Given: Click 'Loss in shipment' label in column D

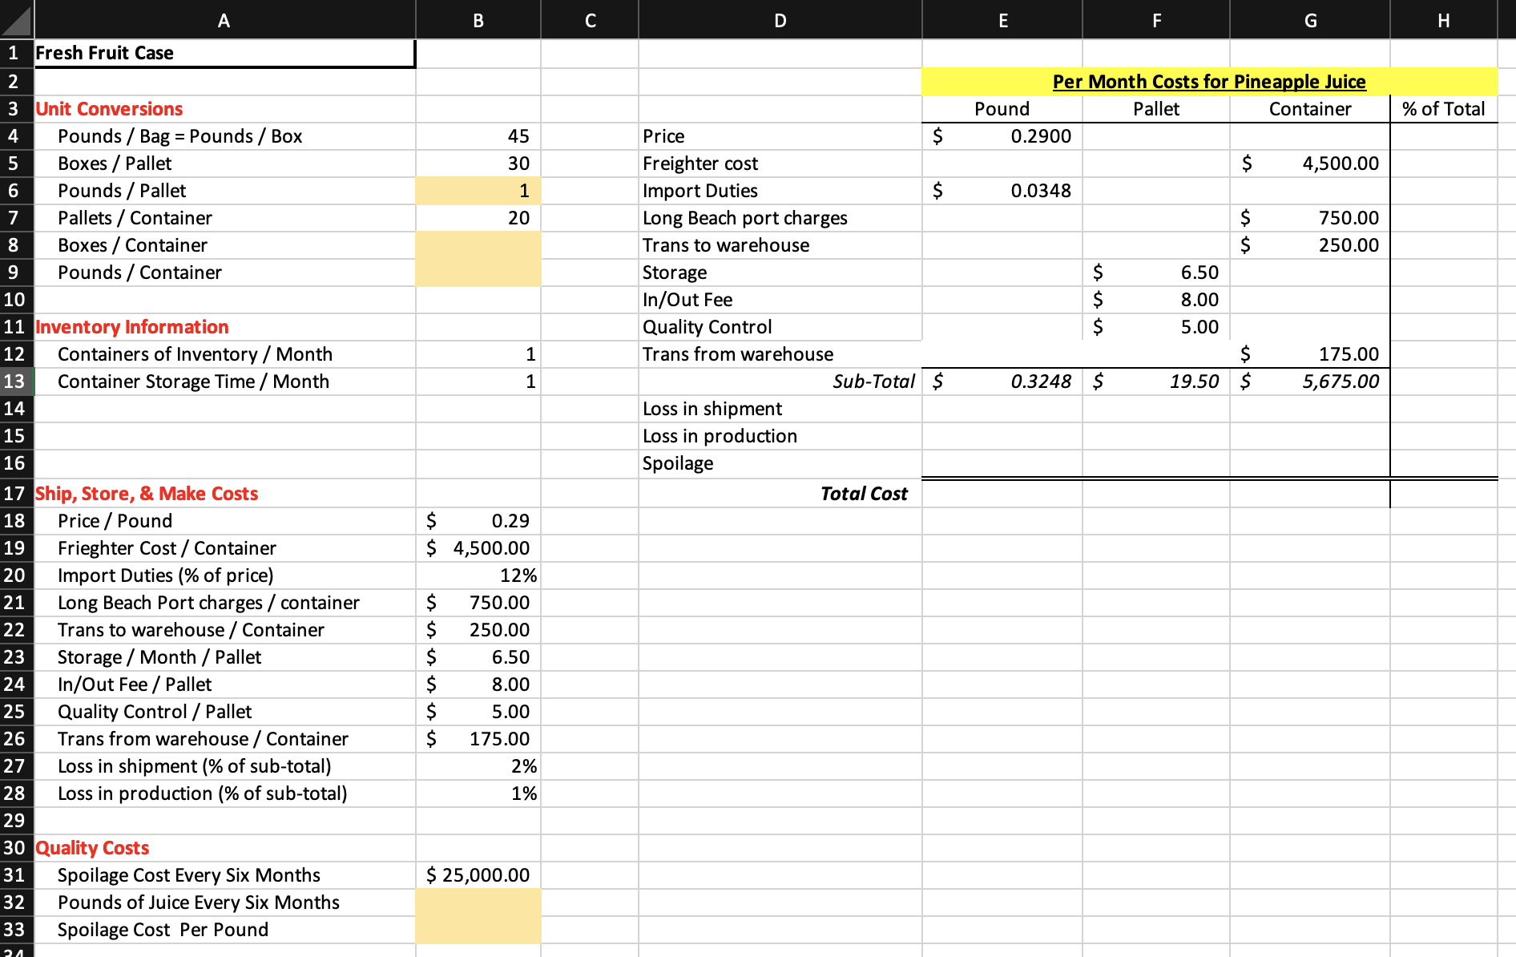Looking at the screenshot, I should coord(712,409).
